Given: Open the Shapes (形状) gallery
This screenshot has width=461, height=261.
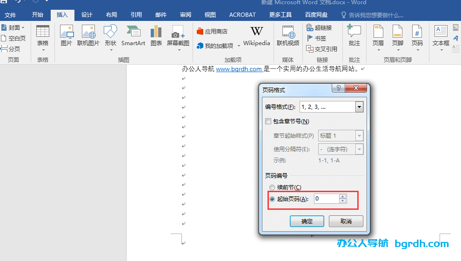Looking at the screenshot, I should (x=111, y=38).
